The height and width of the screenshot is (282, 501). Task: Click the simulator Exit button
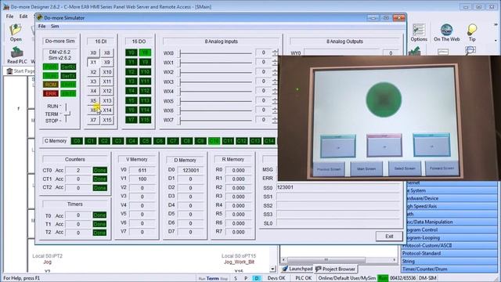coord(389,237)
